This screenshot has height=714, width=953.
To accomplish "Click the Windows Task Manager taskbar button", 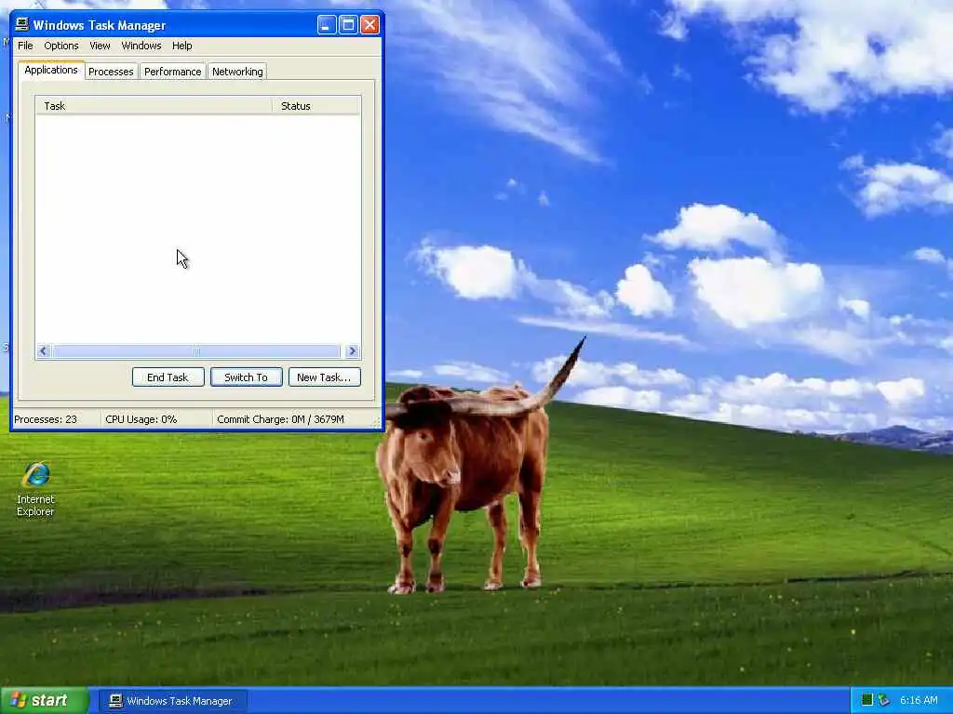I will click(172, 701).
